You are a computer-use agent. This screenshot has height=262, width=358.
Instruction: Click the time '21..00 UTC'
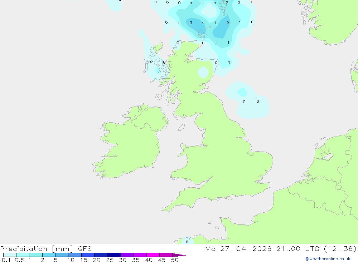pyautogui.click(x=298, y=248)
